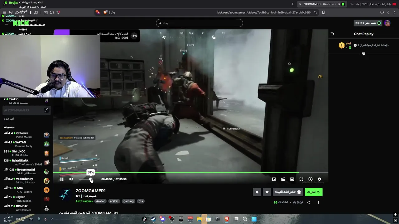Open the Brave browser taskbar icon

tap(227, 219)
